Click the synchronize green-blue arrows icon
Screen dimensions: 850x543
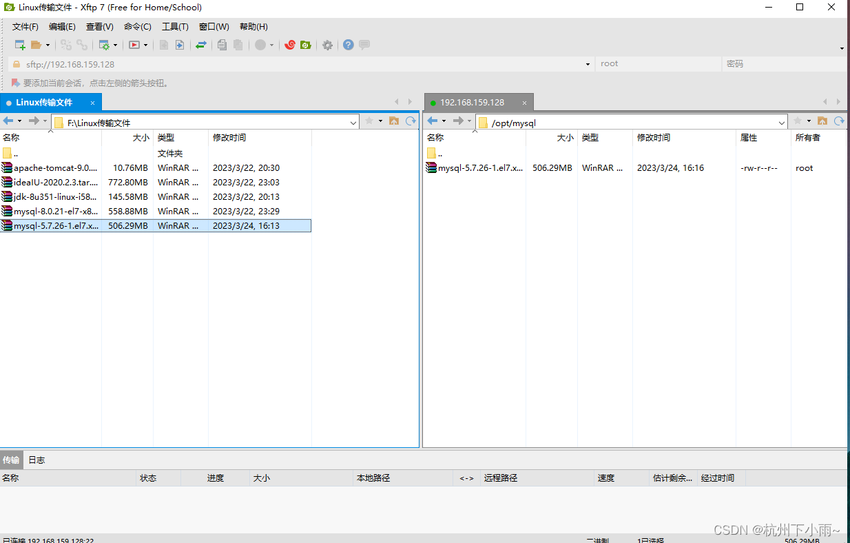pos(200,45)
